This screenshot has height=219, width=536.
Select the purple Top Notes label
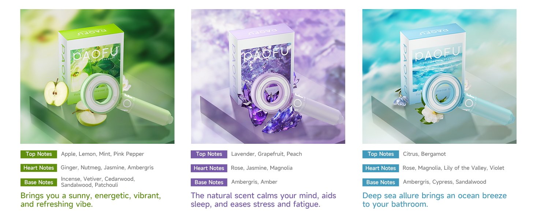209,154
